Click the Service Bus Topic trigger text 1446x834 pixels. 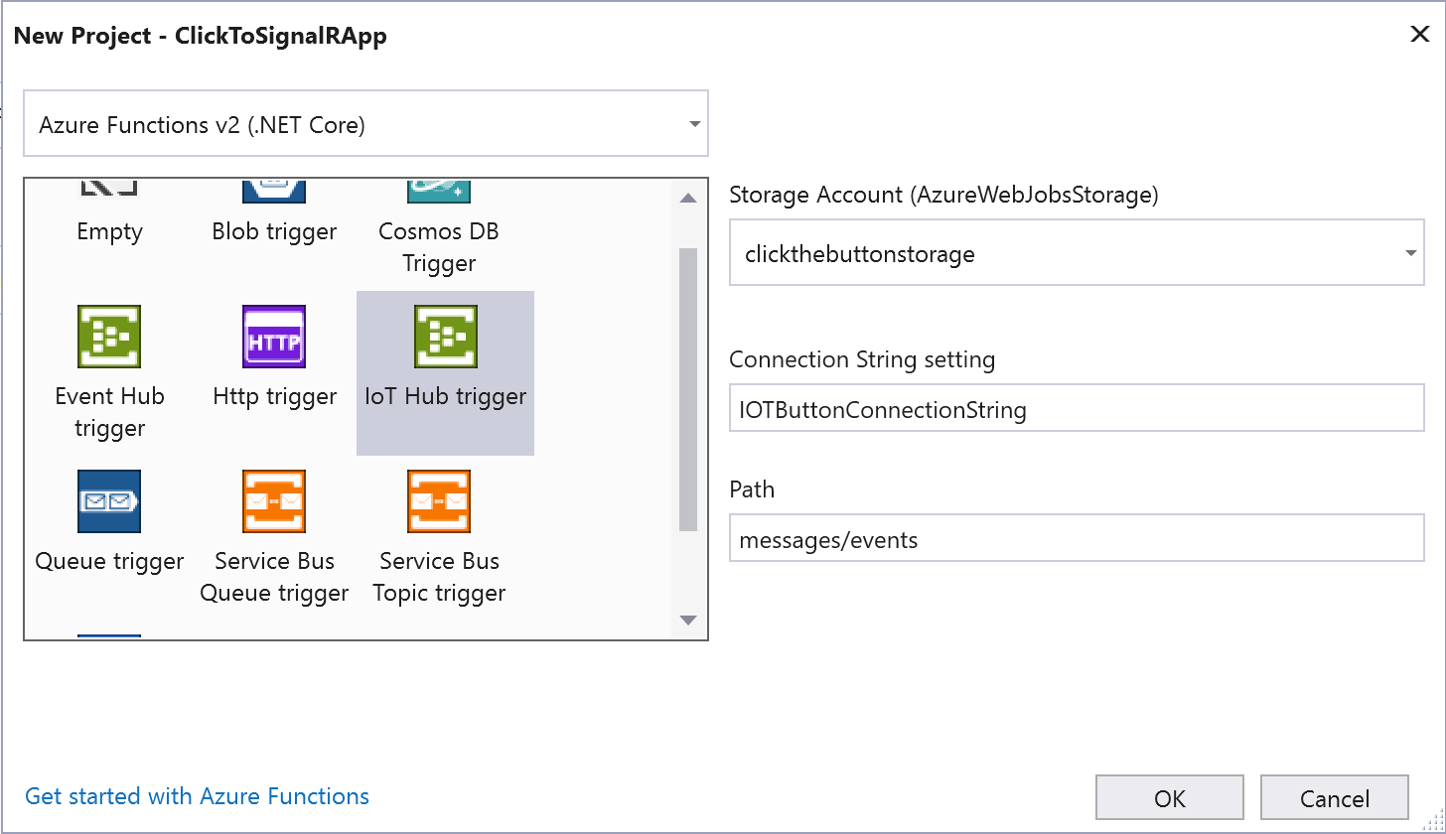click(x=439, y=577)
